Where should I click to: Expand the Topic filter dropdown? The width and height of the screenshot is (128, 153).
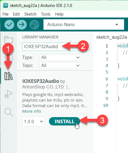pyautogui.click(x=60, y=65)
